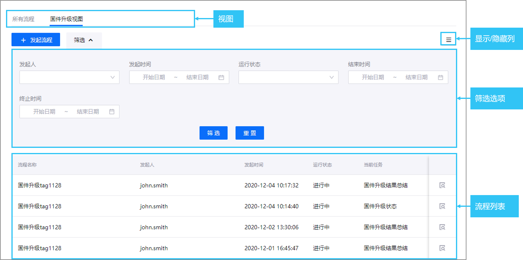Collapse the 筛选 filter panel
The width and height of the screenshot is (523, 260).
click(x=84, y=40)
